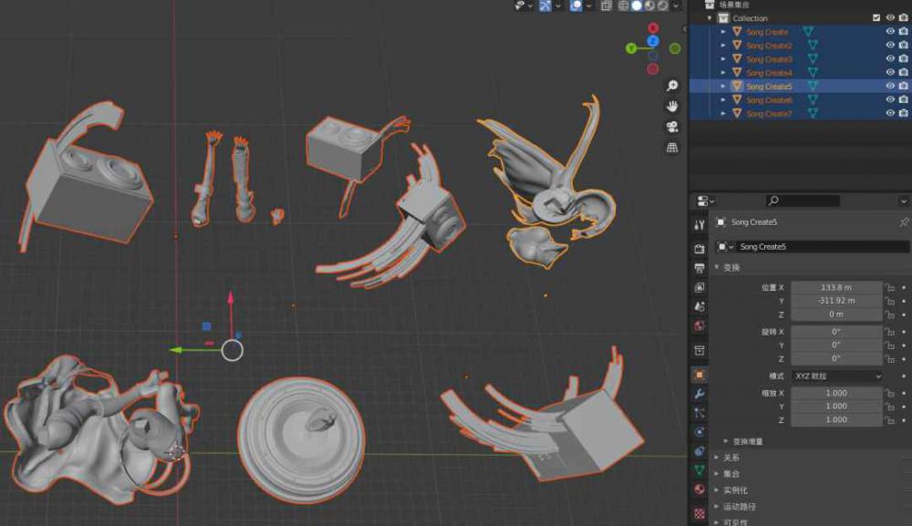Image resolution: width=912 pixels, height=526 pixels.
Task: Expand the Song Create2 outliner row
Action: [x=723, y=46]
